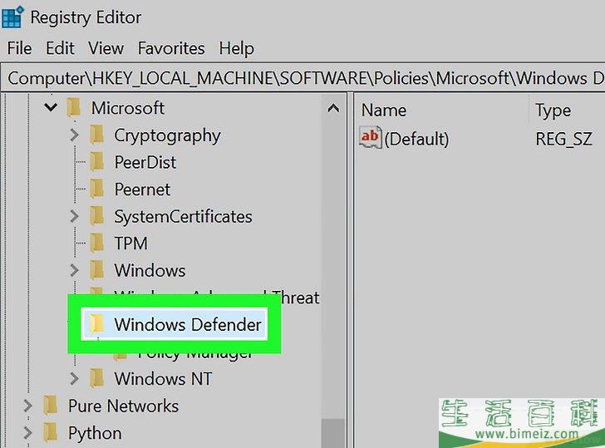Image resolution: width=605 pixels, height=448 pixels.
Task: Select the Pure Networks key
Action: tap(123, 406)
